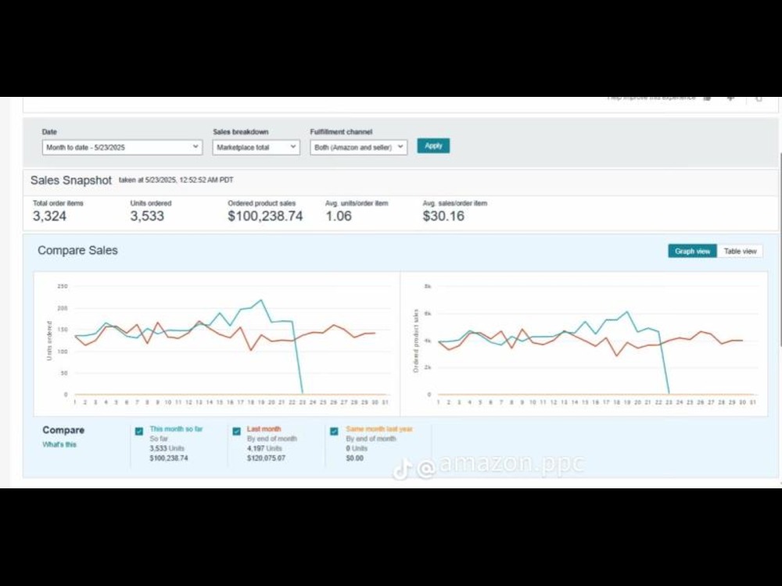The width and height of the screenshot is (782, 586).
Task: Click the Compare Sales heading
Action: coord(77,250)
